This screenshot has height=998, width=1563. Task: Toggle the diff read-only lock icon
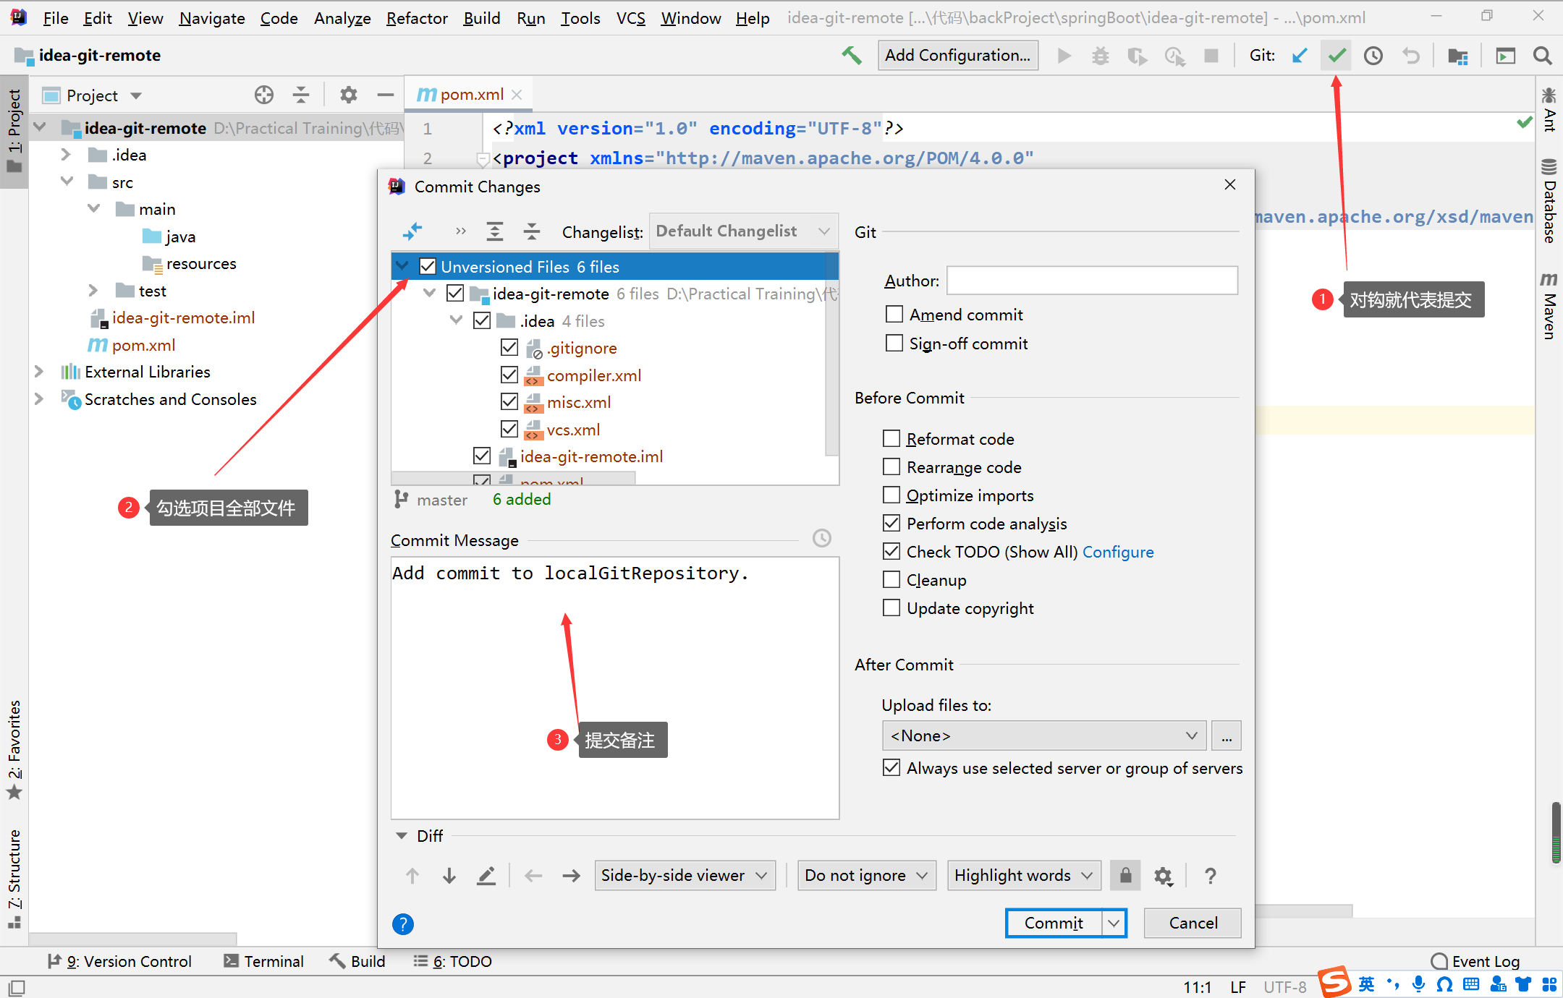(1125, 876)
